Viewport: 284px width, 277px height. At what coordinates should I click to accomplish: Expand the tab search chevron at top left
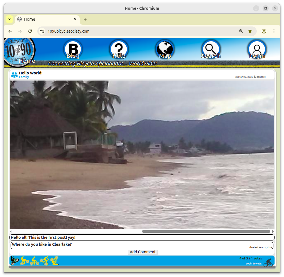point(9,19)
